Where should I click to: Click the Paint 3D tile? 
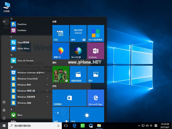61,51
